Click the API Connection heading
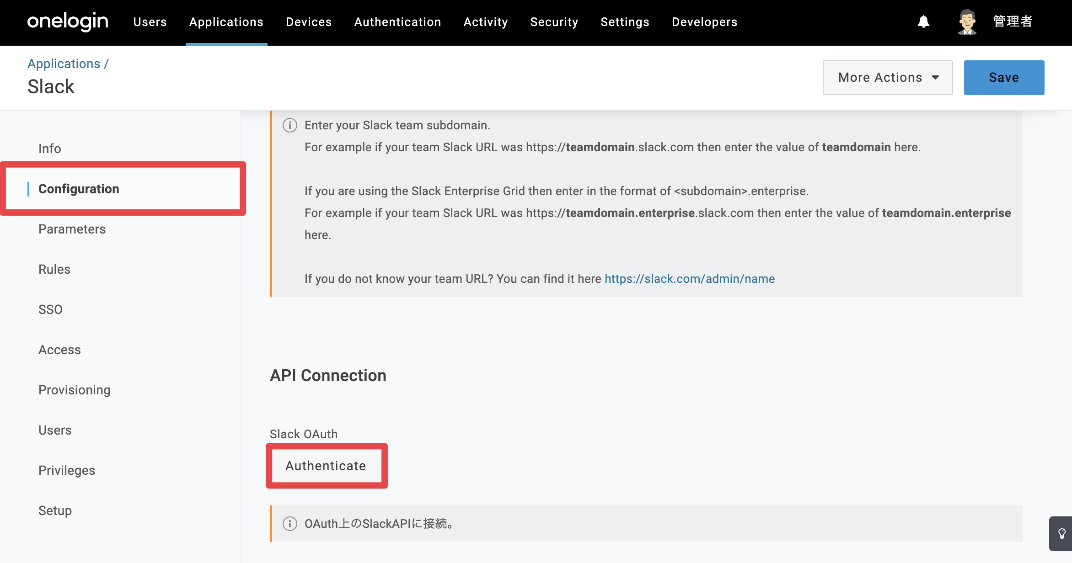The image size is (1072, 563). click(328, 375)
